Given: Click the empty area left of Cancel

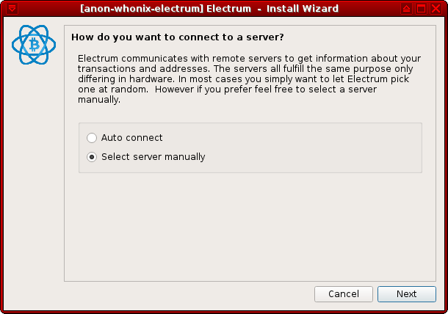Looking at the screenshot, I should (x=184, y=294).
